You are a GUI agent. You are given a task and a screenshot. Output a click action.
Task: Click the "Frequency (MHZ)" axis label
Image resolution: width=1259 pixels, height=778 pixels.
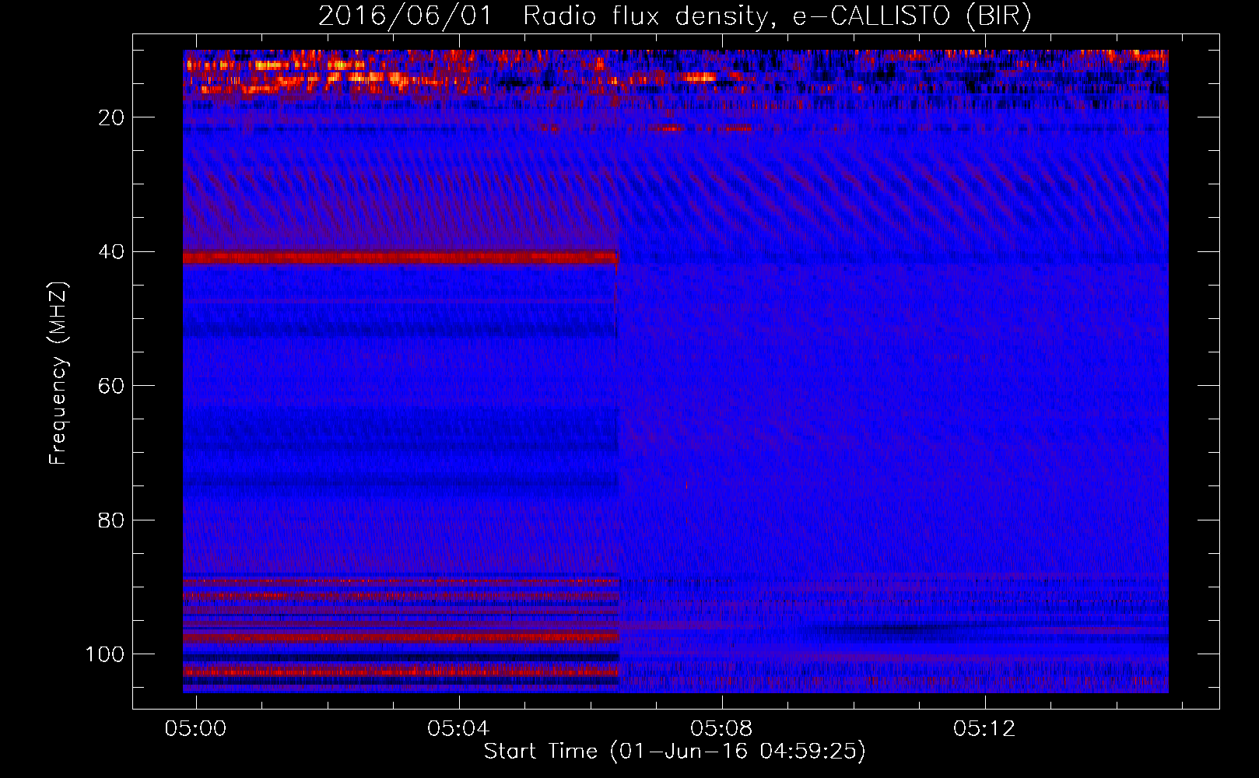pos(58,373)
